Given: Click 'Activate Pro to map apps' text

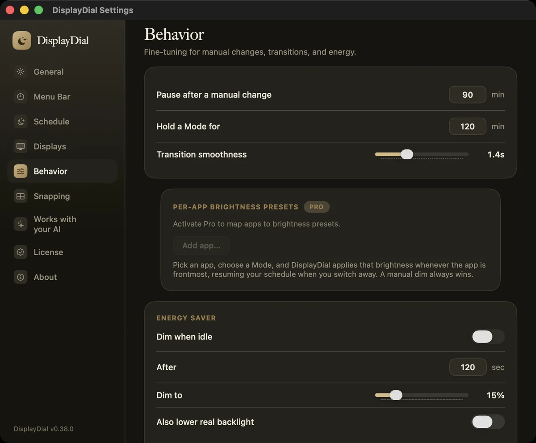Looking at the screenshot, I should point(256,224).
